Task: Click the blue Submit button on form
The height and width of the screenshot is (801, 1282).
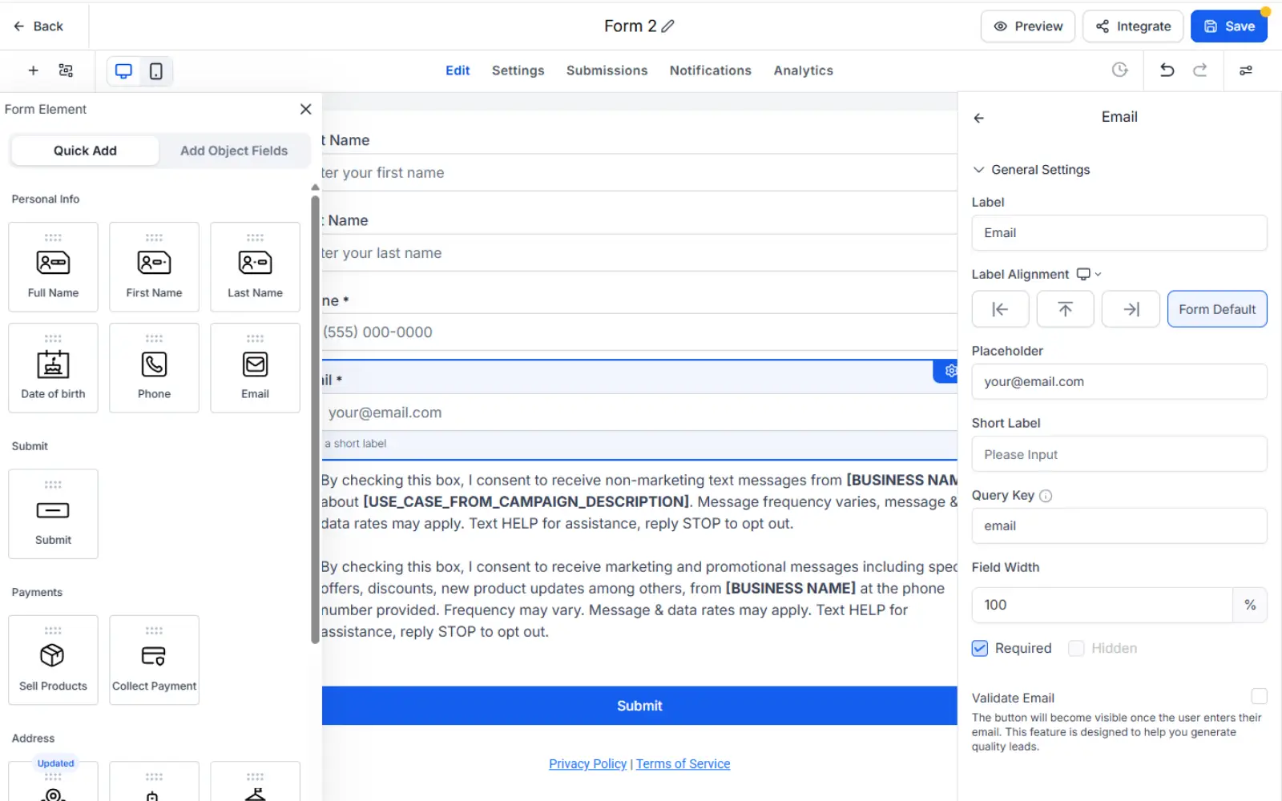Action: pyautogui.click(x=639, y=706)
